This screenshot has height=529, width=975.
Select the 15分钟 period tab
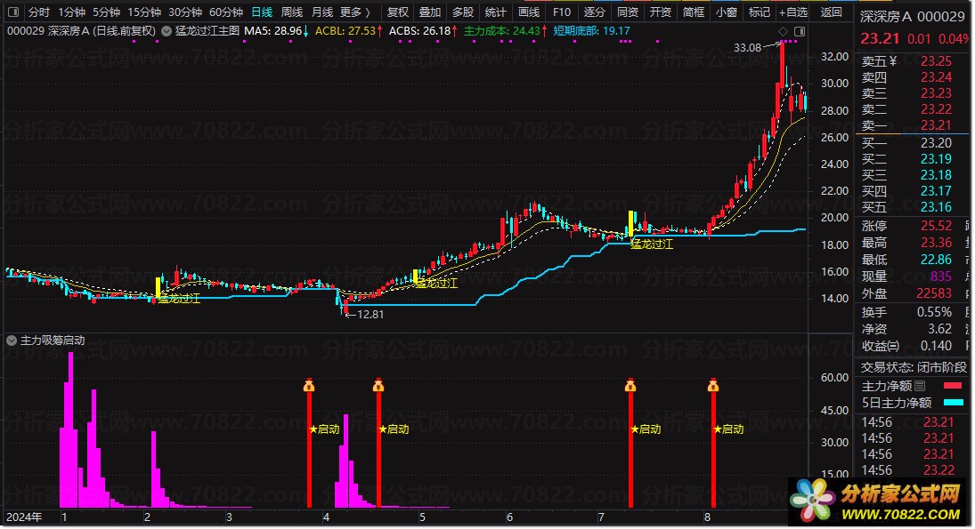click(144, 12)
